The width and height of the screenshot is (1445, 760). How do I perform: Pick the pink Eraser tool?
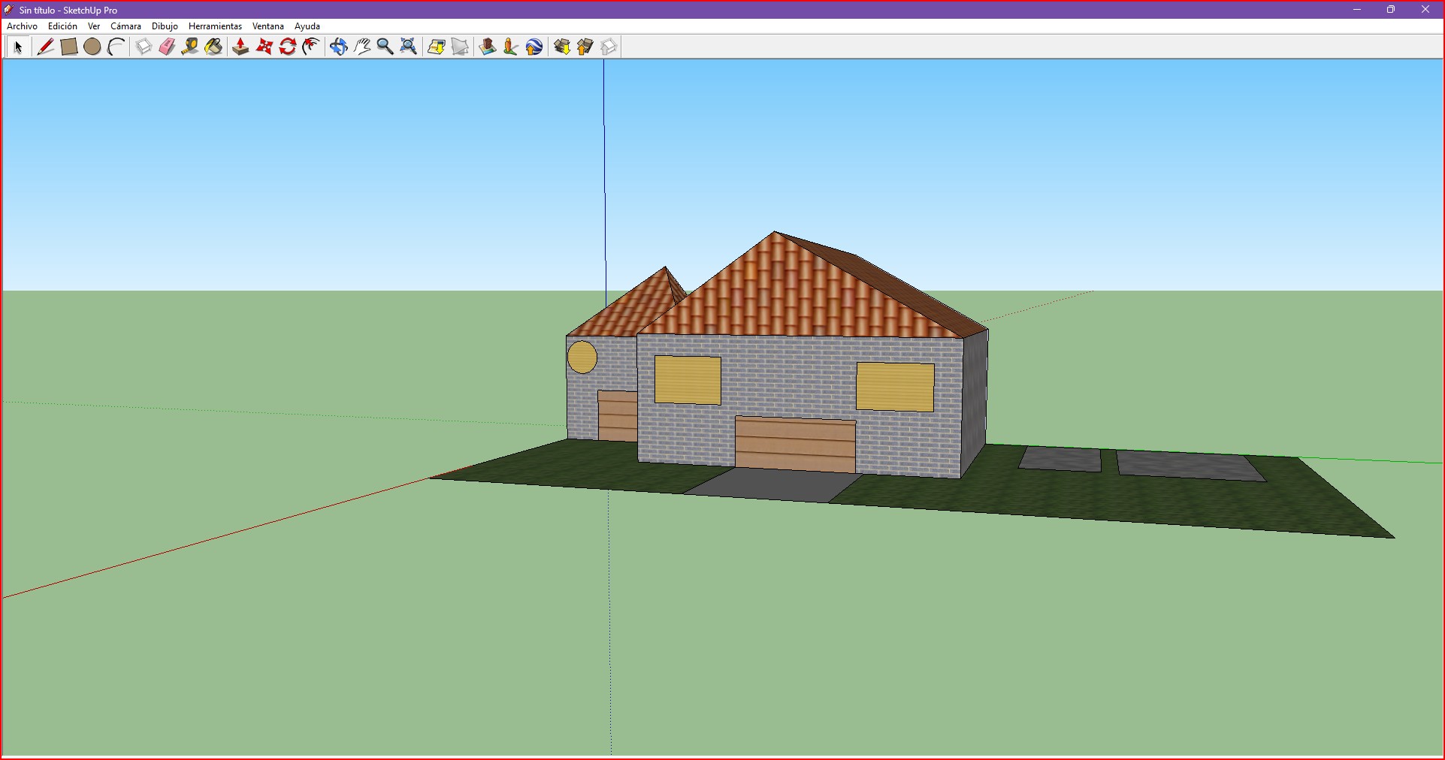167,47
